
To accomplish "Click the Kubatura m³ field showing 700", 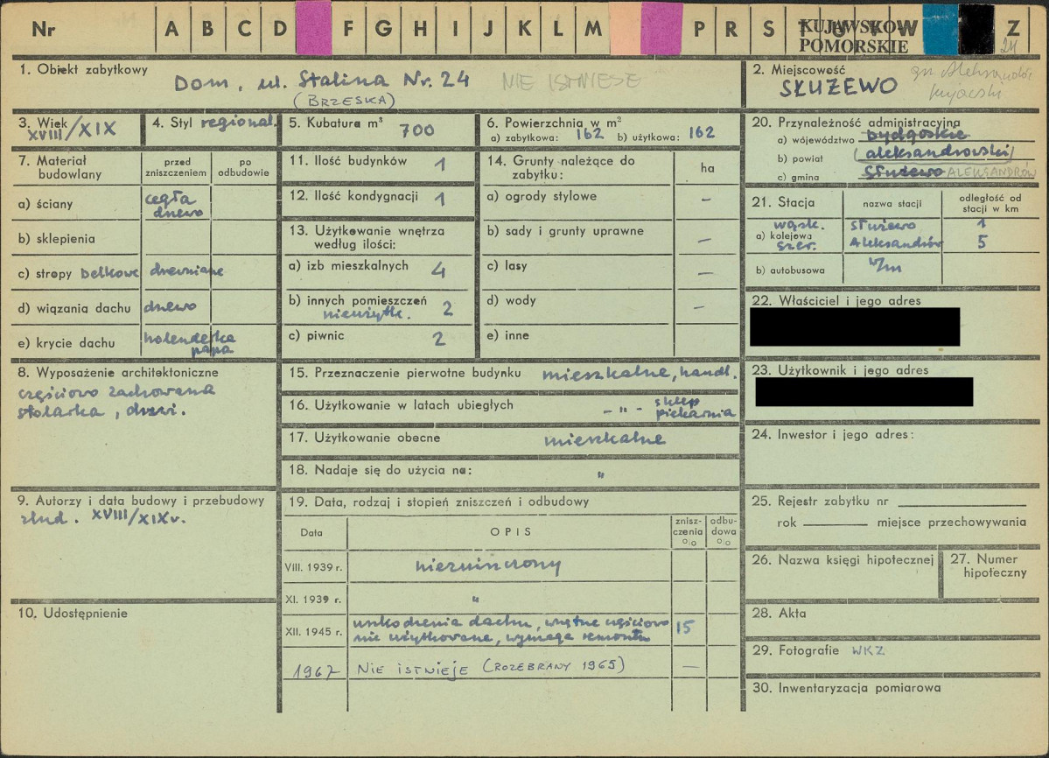I will click(x=378, y=130).
